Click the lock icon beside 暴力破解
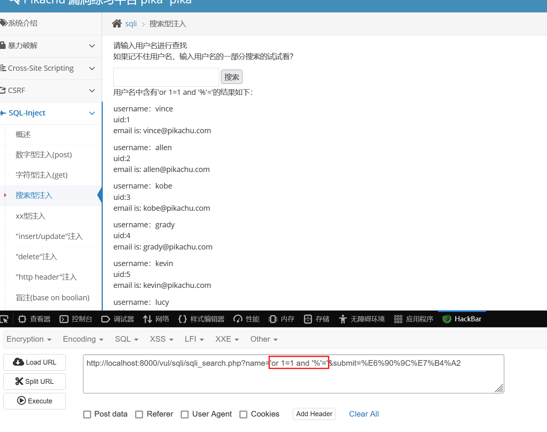The image size is (547, 432). 3,45
